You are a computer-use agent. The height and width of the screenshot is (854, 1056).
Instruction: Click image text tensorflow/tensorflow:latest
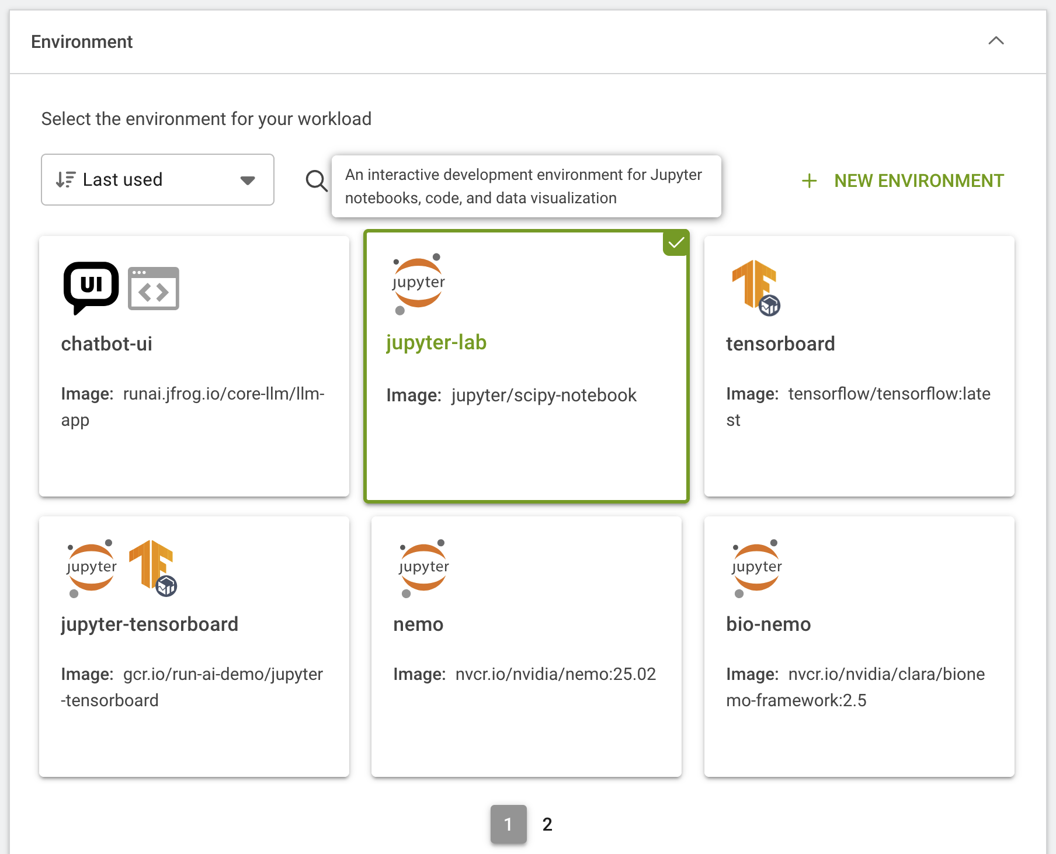858,407
